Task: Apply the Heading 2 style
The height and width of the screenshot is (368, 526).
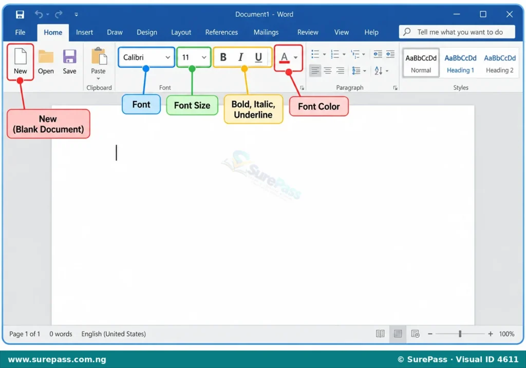Action: click(499, 63)
